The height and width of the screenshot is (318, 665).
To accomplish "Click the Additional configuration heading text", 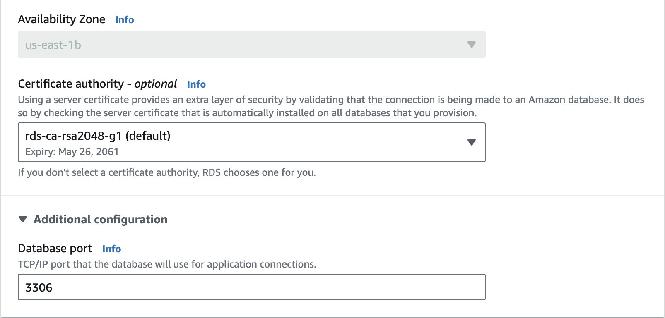I will coord(101,219).
